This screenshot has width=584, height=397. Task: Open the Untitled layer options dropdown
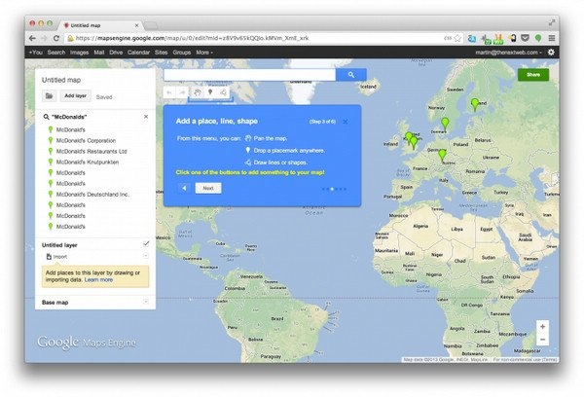pos(146,256)
